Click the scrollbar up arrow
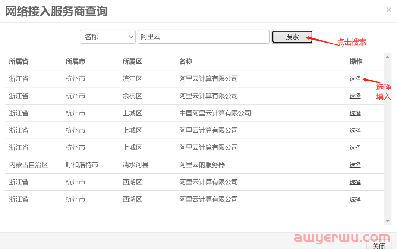 point(387,57)
